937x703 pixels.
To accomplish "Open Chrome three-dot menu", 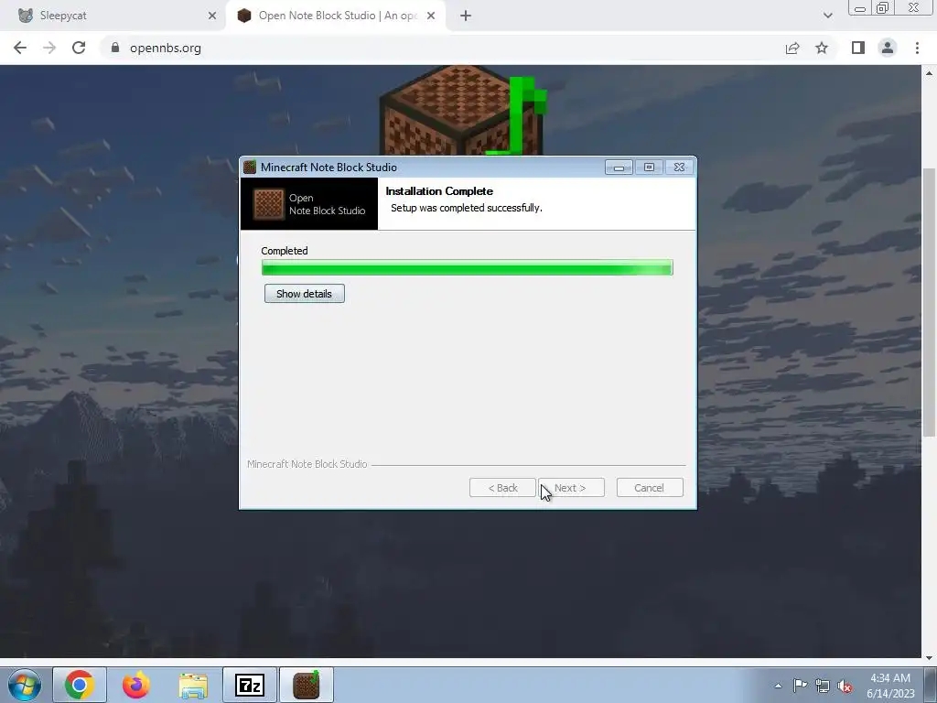I will click(917, 48).
